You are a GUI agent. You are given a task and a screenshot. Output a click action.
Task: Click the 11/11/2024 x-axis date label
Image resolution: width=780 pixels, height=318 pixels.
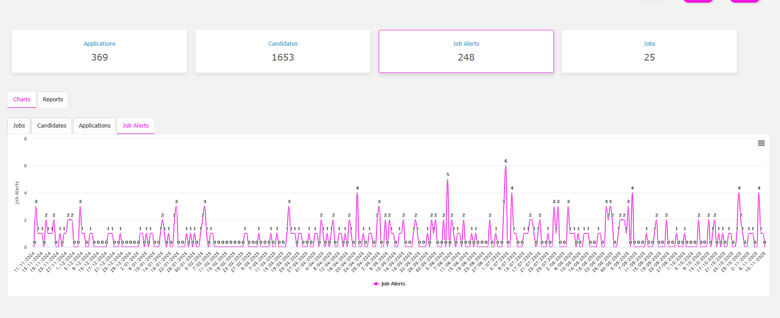pyautogui.click(x=25, y=262)
